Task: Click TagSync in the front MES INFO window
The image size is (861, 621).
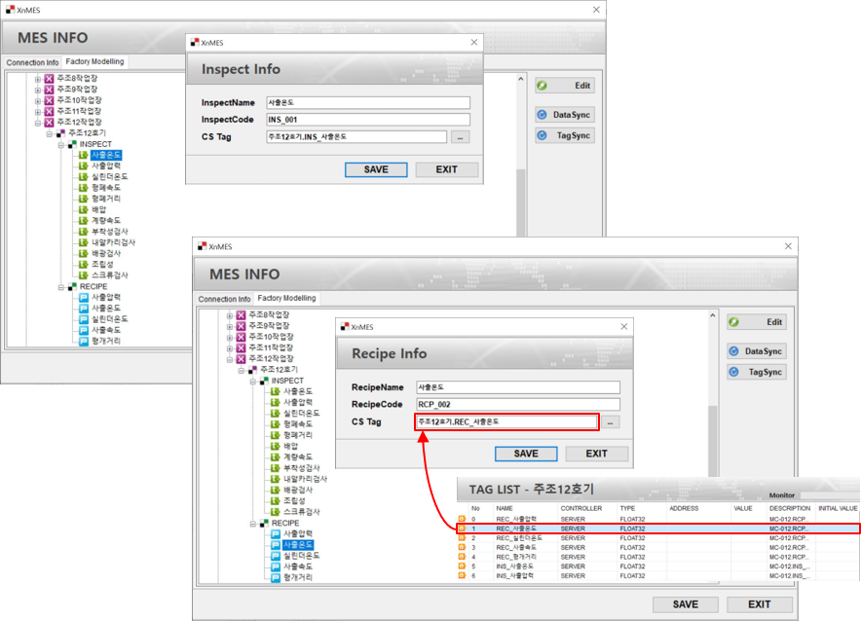Action: point(756,372)
